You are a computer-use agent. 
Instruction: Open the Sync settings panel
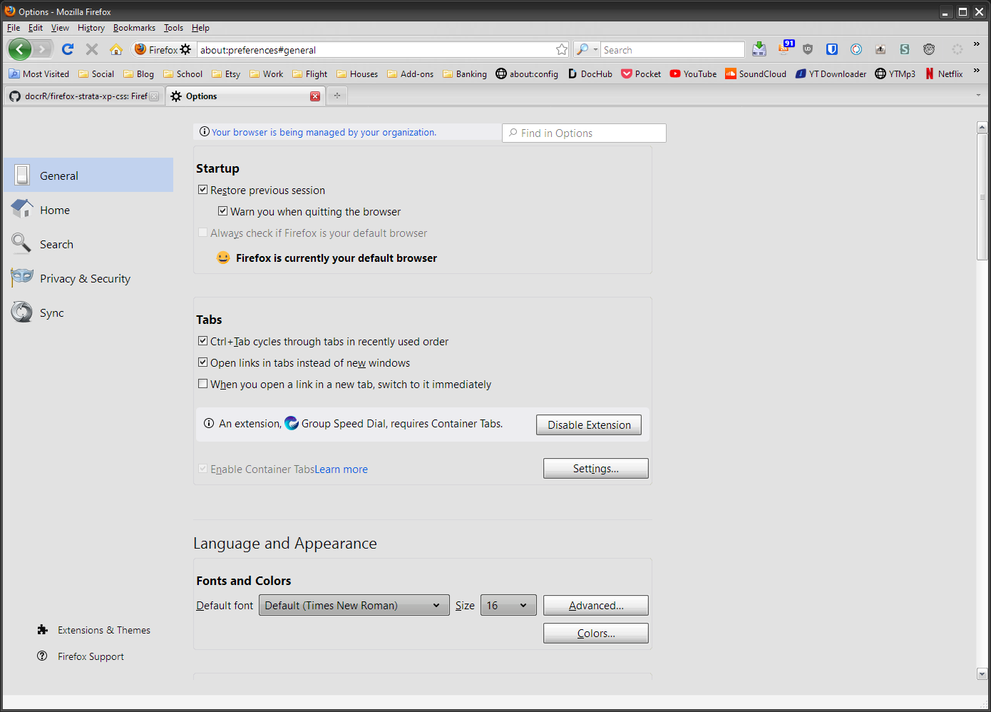point(51,312)
